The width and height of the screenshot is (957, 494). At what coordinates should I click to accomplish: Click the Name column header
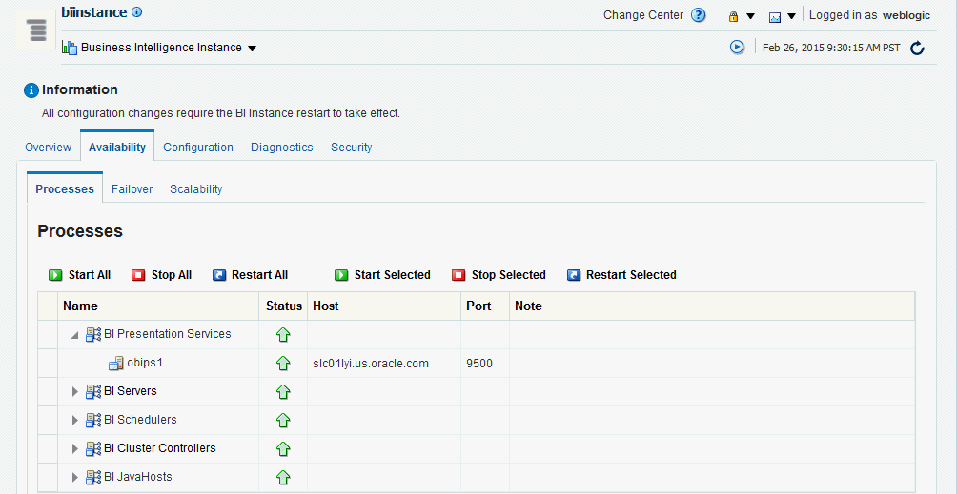point(158,306)
